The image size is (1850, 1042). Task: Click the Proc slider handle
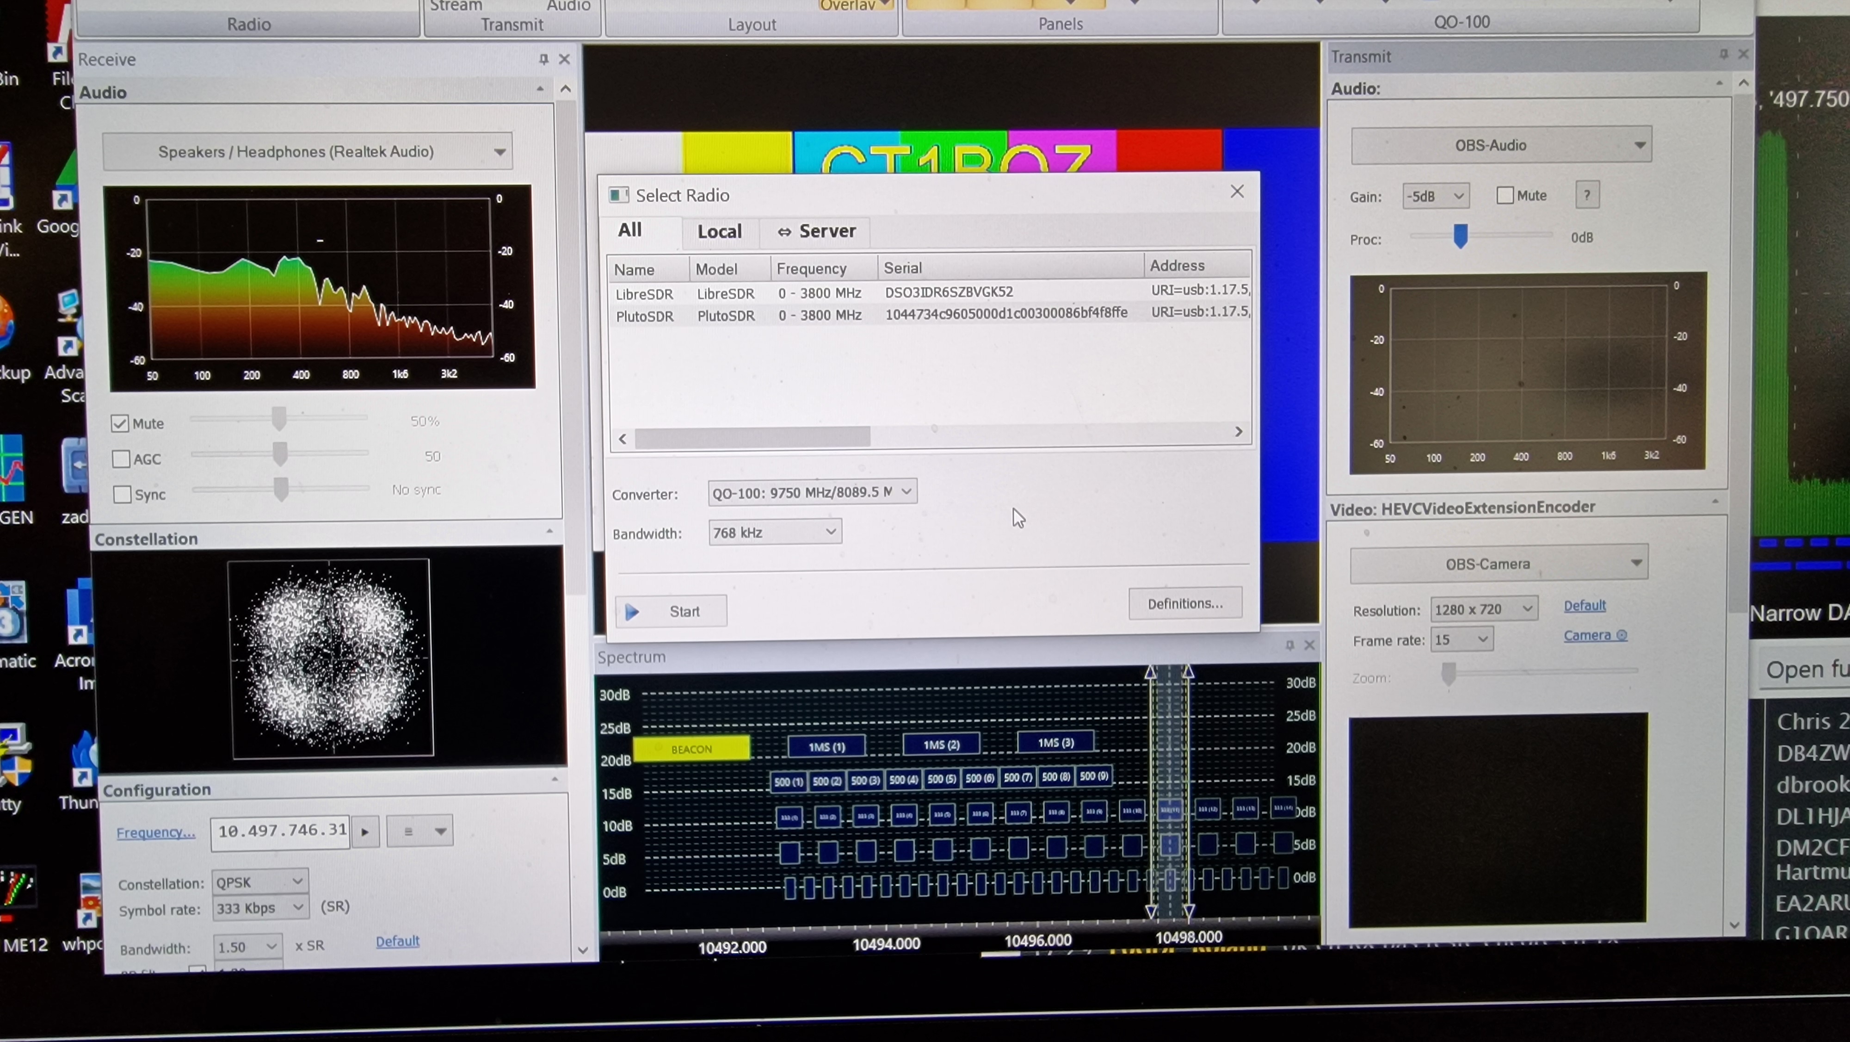pyautogui.click(x=1460, y=236)
